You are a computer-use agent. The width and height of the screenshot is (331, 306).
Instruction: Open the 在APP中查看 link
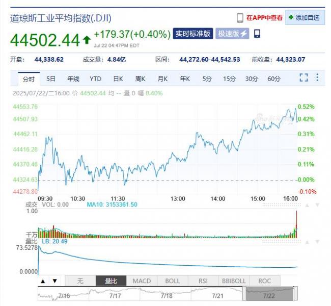pos(264,18)
